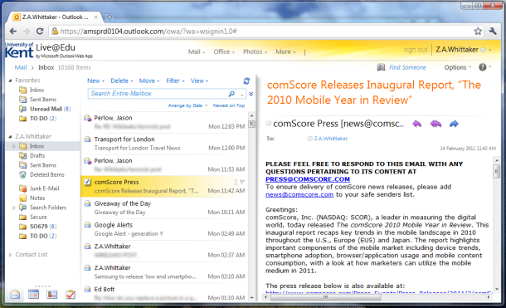Click Newest on Top sort link
This screenshot has width=506, height=308.
pyautogui.click(x=228, y=105)
